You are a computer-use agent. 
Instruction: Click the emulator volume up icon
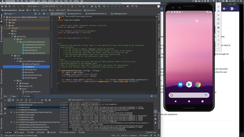point(218,11)
